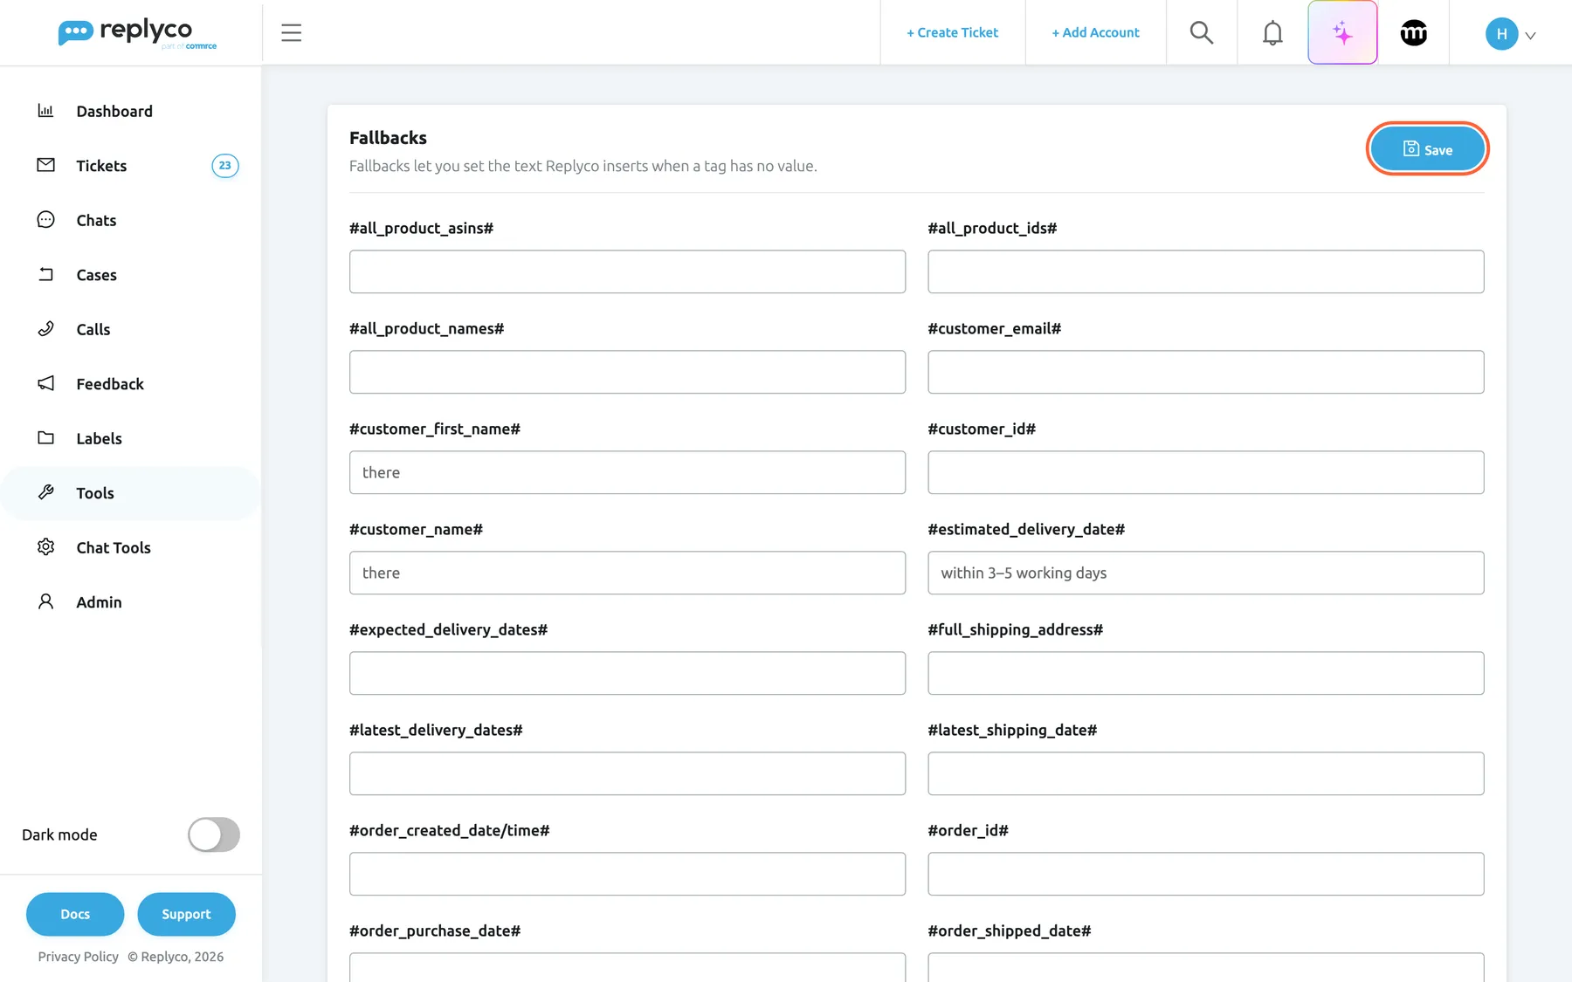Click the Tickets count badge 23
The image size is (1572, 982).
[225, 166]
